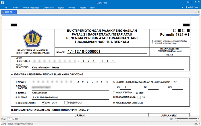The height and width of the screenshot is (126, 201).
Task: Click the masa perolehan value 01 - 12
Action: click(x=169, y=55)
